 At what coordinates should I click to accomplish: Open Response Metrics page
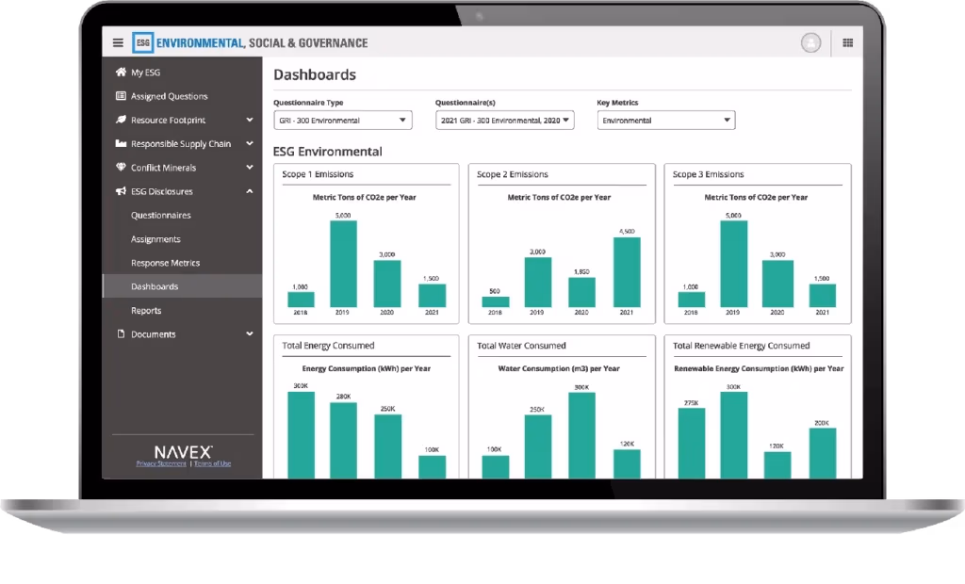166,263
